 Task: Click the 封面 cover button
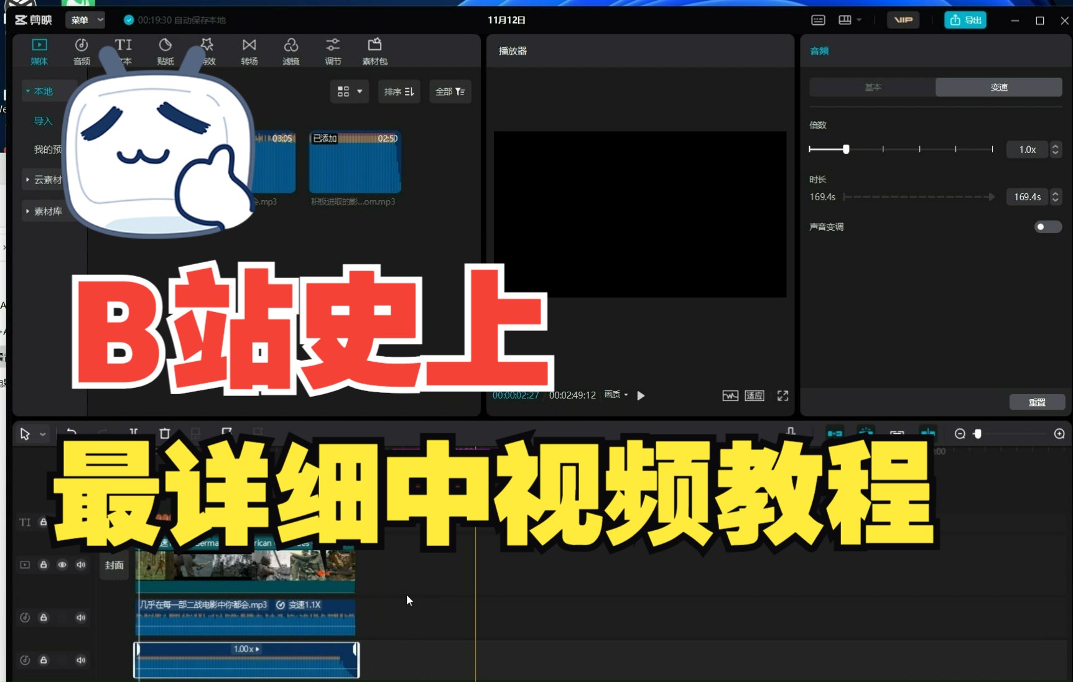tap(114, 565)
